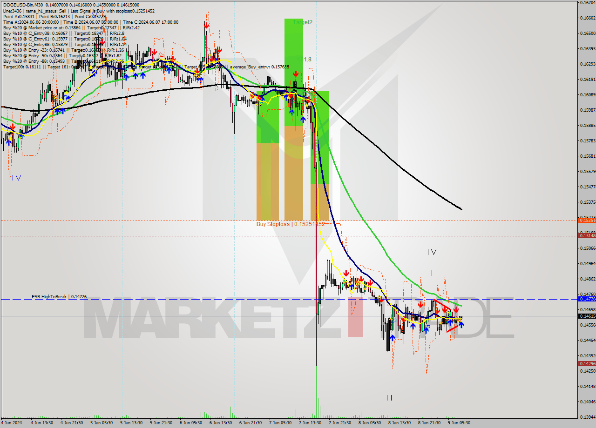Select the '7 Jun 13:30' time label

pos(310,423)
